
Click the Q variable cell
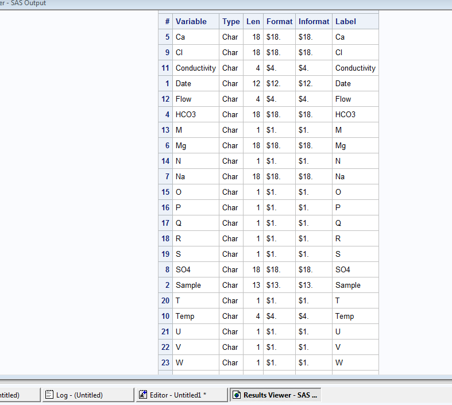tap(196, 223)
